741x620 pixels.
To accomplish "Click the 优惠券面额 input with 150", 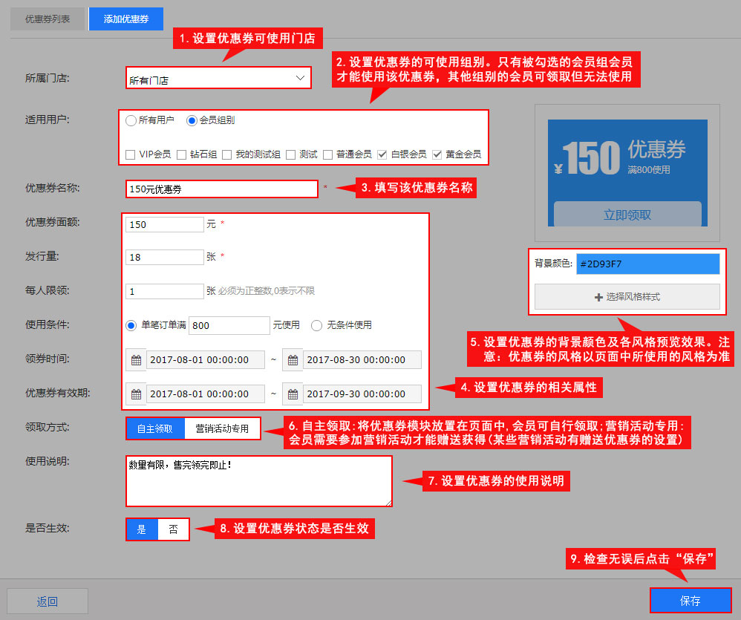I will click(164, 224).
